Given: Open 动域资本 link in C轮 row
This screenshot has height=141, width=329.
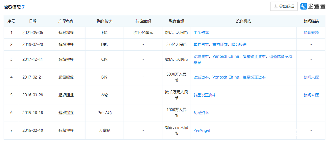Looking at the screenshot, I should click(x=201, y=56).
